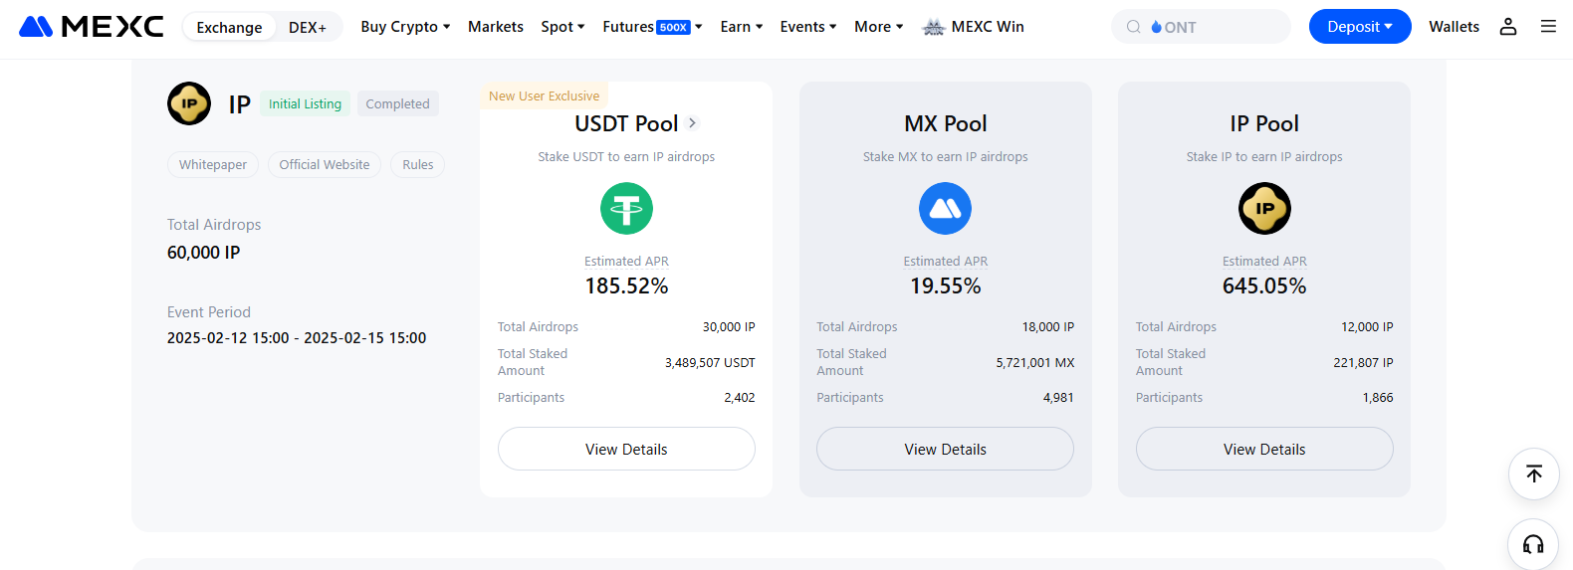Click the MEXC Win icon

pos(933,27)
